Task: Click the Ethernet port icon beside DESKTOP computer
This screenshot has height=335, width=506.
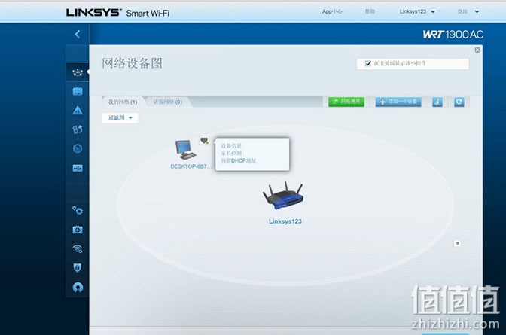Action: 204,140
